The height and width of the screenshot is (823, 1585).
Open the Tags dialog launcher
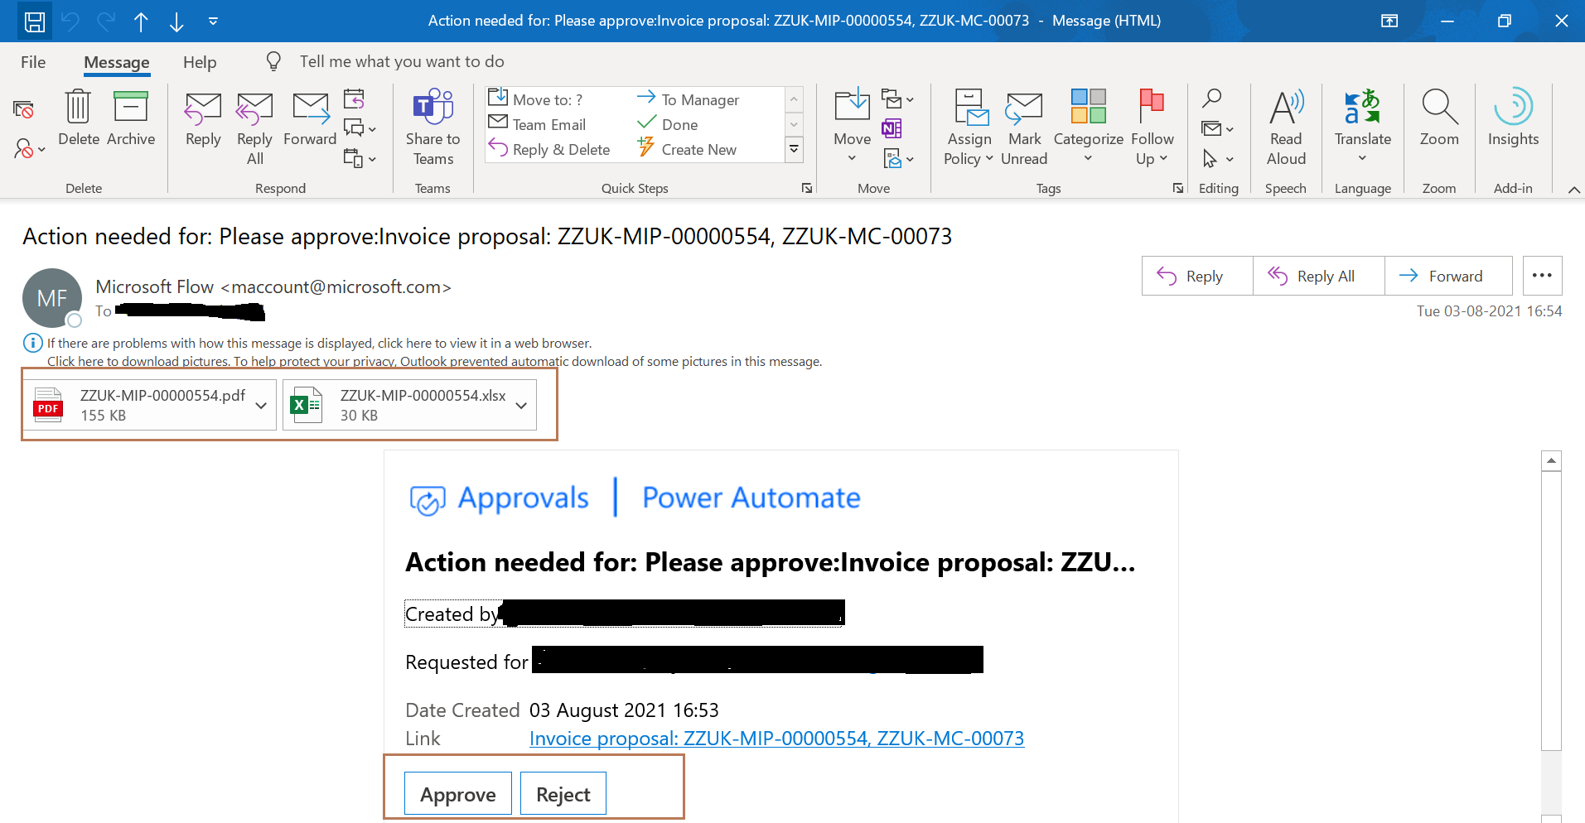click(x=1177, y=189)
